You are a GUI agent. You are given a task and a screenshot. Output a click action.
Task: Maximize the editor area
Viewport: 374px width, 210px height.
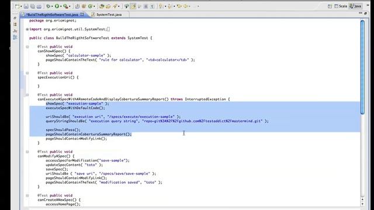(365, 13)
